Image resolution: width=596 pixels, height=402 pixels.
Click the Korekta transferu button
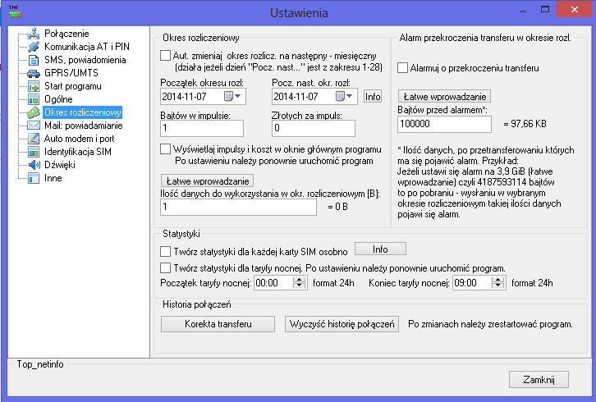point(218,324)
